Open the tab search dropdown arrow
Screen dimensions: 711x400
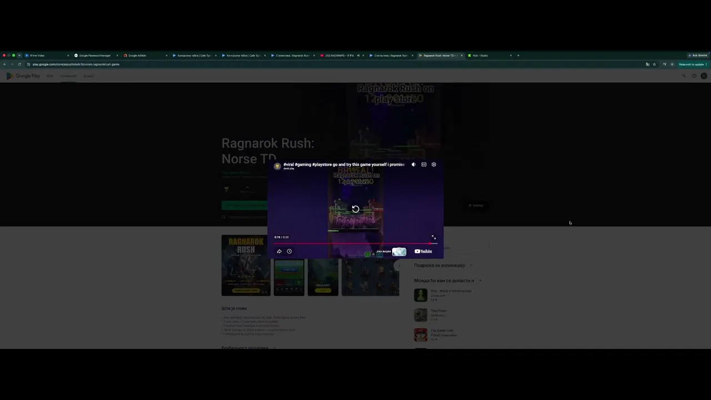(19, 56)
